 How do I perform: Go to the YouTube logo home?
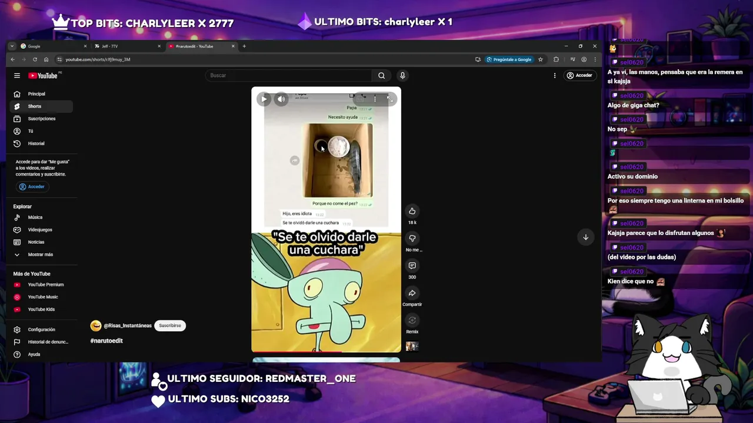[43, 75]
